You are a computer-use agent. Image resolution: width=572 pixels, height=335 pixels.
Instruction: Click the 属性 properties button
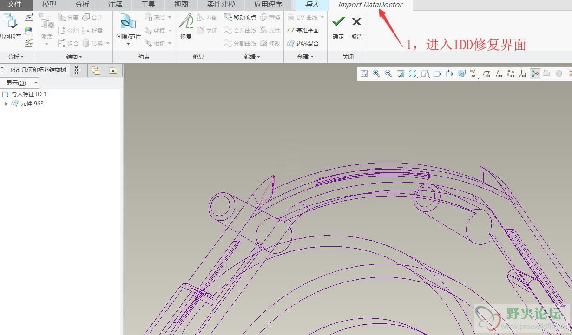[x=270, y=30]
